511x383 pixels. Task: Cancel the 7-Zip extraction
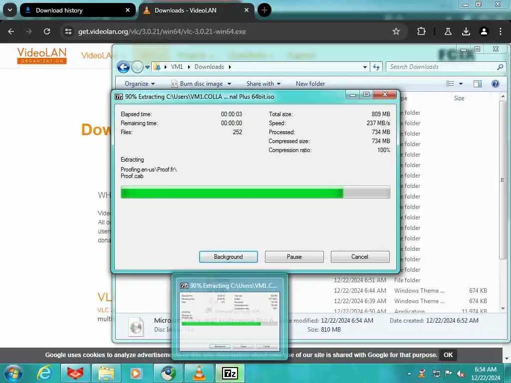point(360,257)
